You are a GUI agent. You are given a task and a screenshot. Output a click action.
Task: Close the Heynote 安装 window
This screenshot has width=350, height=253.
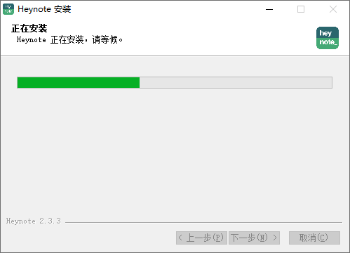333,9
